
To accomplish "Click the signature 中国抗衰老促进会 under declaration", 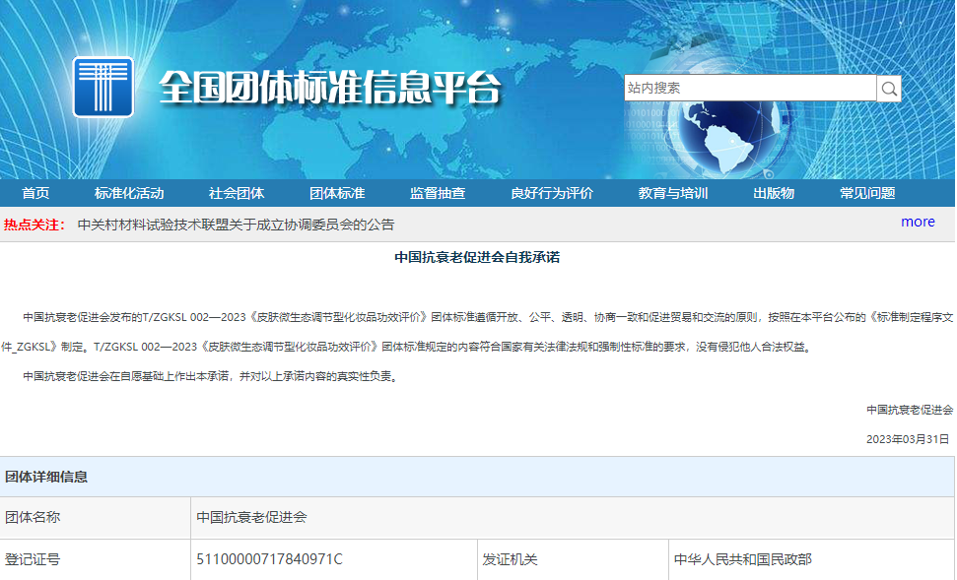I will pyautogui.click(x=910, y=410).
